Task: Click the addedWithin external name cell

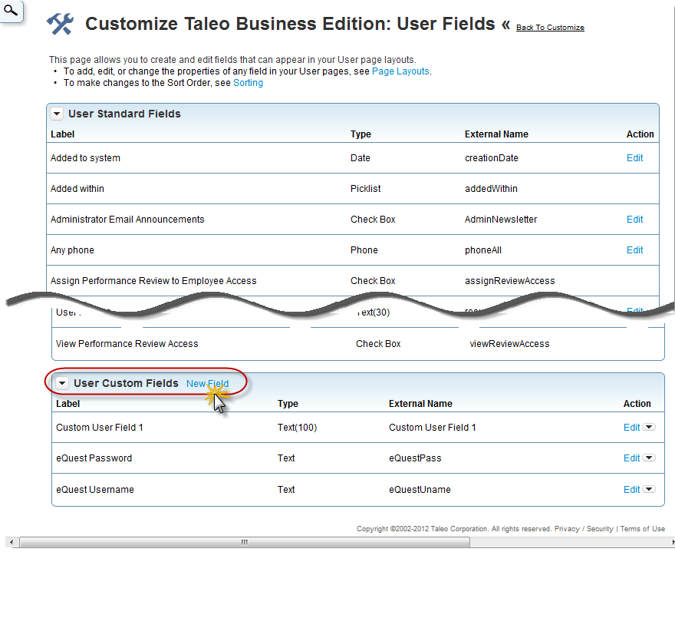Action: (491, 189)
